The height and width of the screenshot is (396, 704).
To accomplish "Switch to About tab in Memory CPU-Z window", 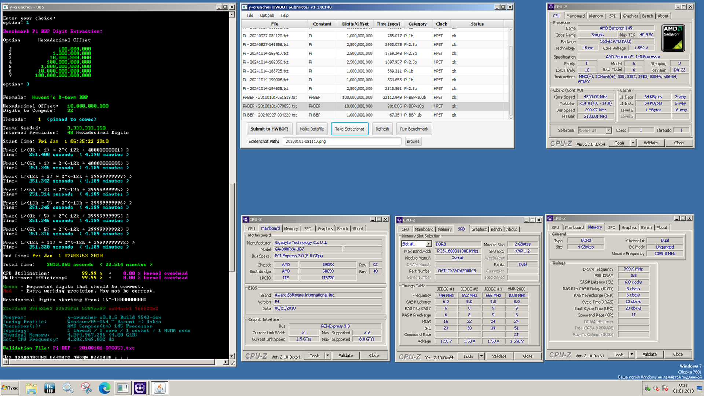I will coord(662,228).
